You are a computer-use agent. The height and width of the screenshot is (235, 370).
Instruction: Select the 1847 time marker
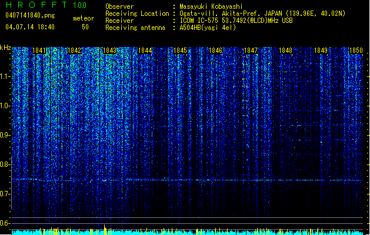(251, 51)
